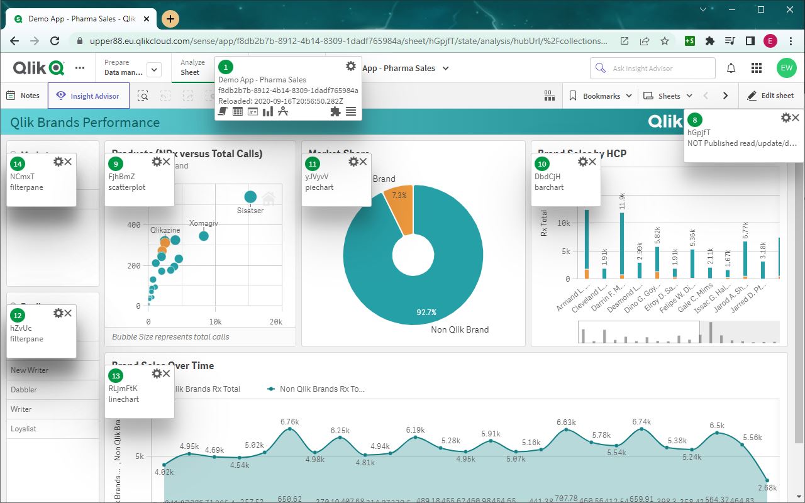The width and height of the screenshot is (805, 503).
Task: Expand the Bookmarks dropdown
Action: pos(601,96)
